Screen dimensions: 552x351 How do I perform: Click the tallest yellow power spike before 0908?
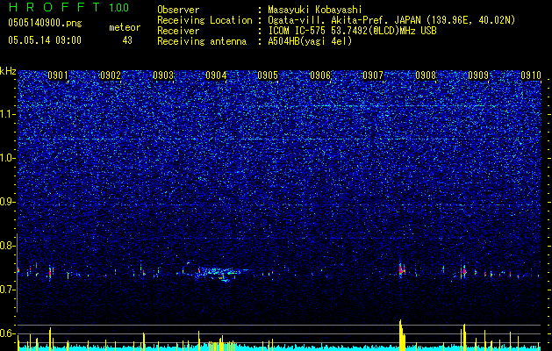tap(401, 335)
